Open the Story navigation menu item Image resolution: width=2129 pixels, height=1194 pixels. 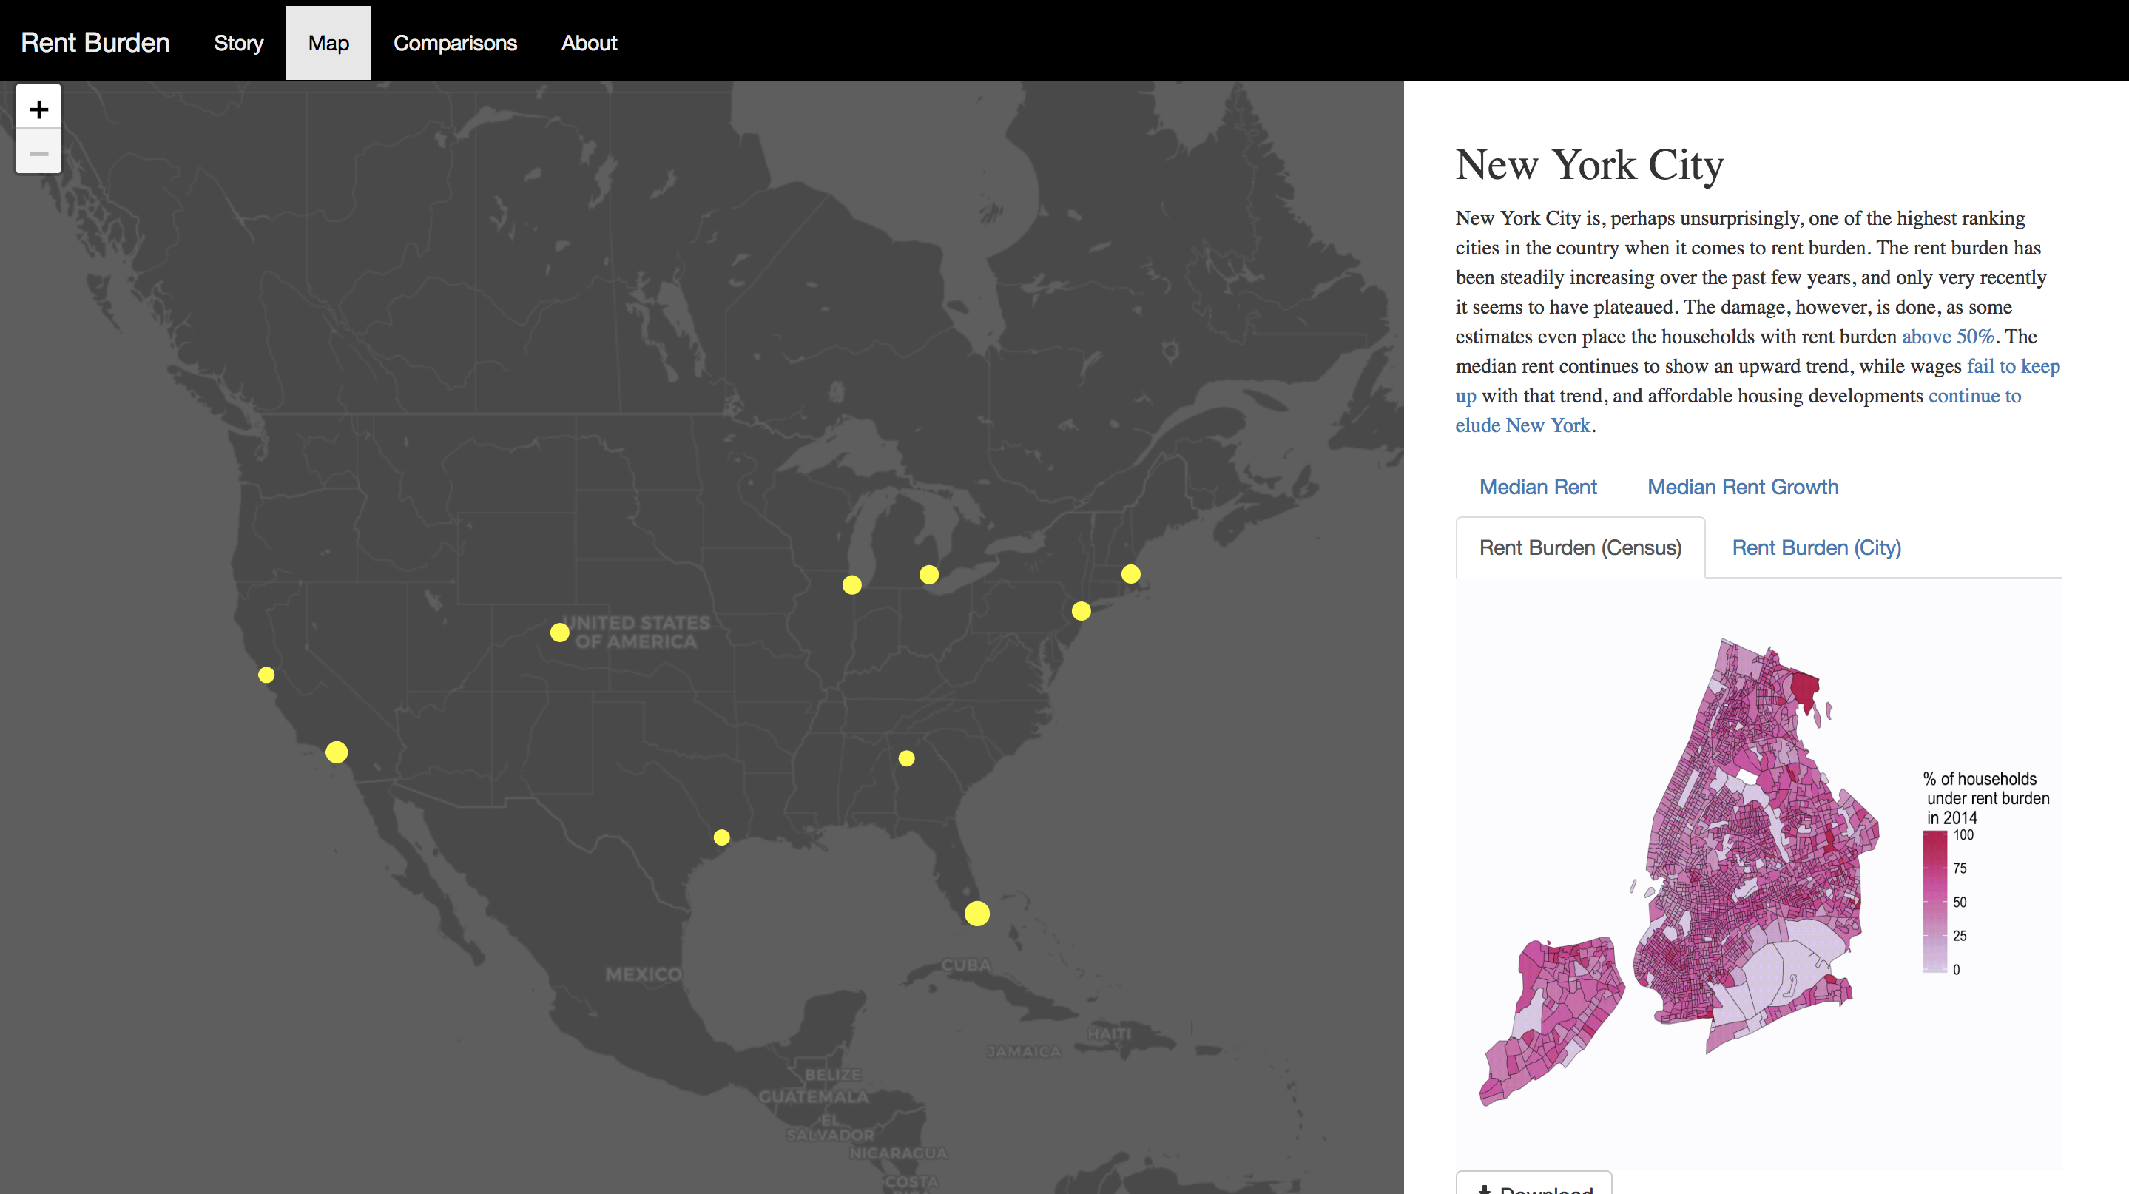238,42
